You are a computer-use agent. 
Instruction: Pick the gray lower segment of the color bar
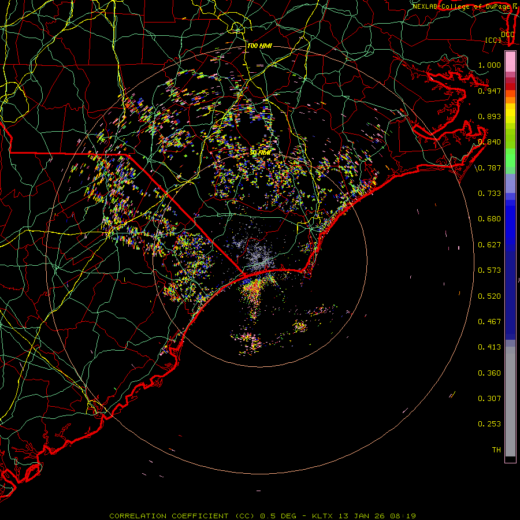coord(510,402)
